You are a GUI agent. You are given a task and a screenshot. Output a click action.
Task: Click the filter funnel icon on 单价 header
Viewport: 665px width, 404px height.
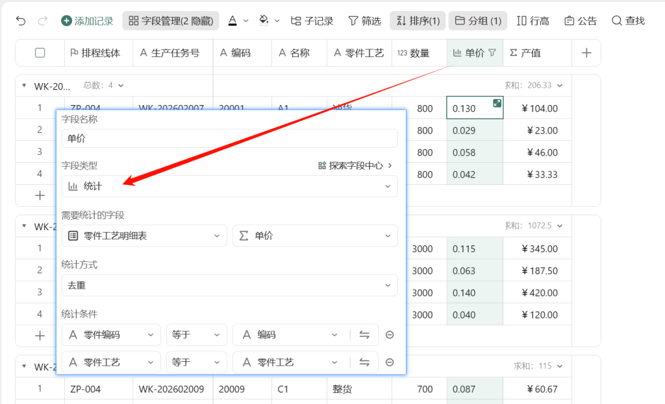[492, 53]
